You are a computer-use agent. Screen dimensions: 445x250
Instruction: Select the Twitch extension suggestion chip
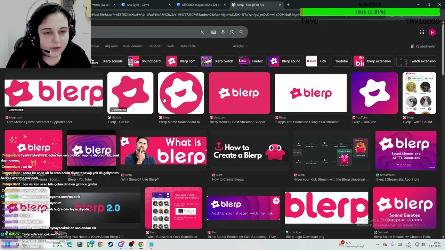point(417,61)
